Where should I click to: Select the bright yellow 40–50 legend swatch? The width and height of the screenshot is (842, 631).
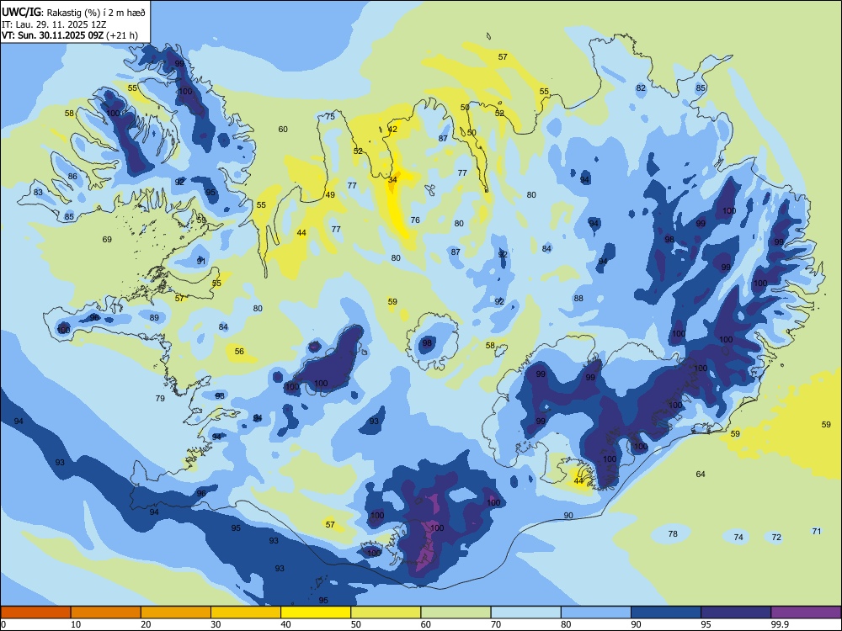point(316,612)
